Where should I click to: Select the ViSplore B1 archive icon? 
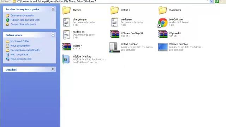pos(163,34)
